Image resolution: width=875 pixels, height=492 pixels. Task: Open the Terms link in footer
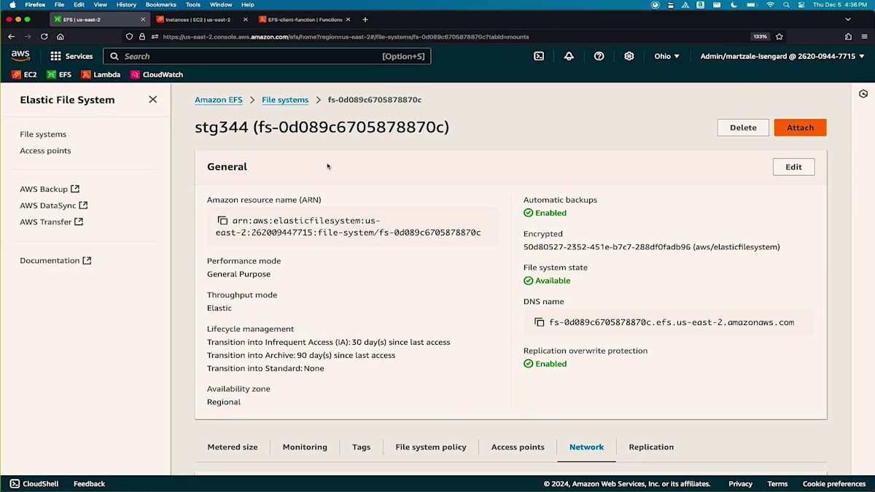pos(777,484)
